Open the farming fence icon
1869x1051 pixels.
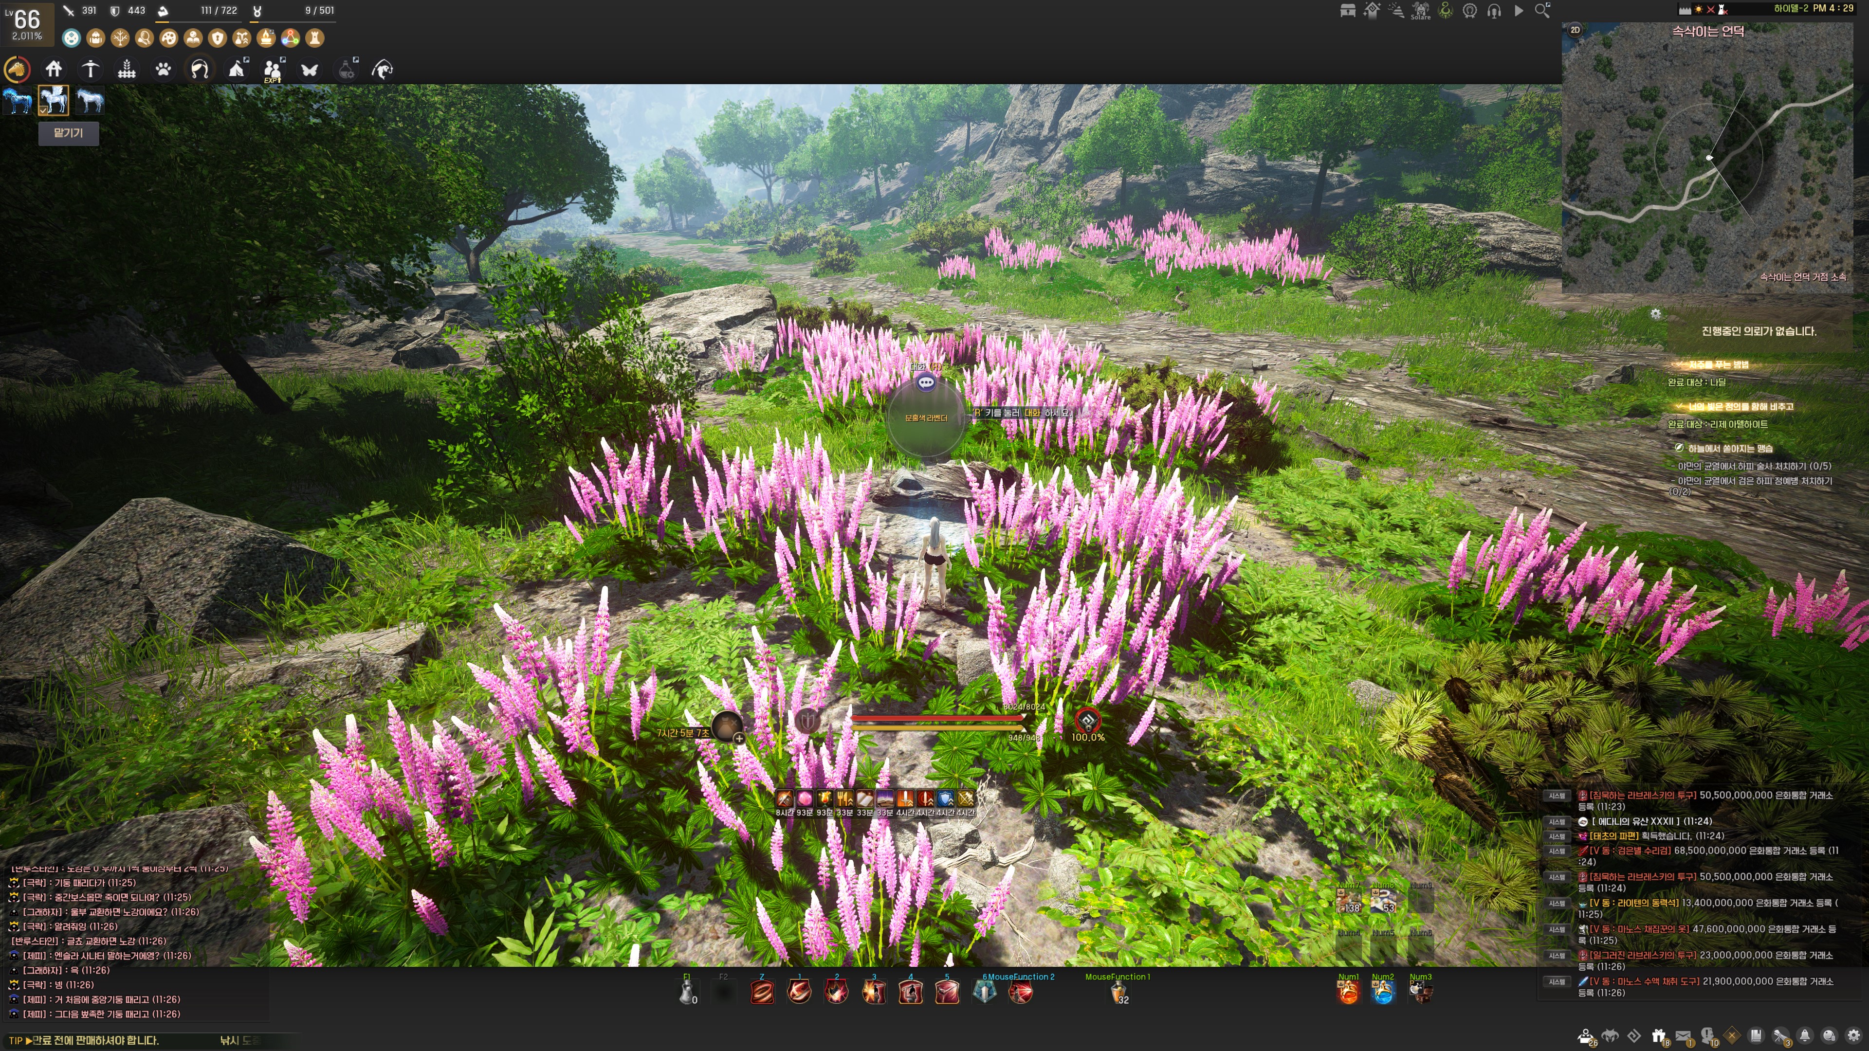127,70
